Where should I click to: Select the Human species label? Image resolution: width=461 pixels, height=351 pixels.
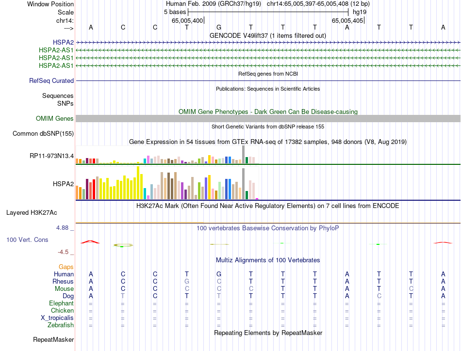coord(64,274)
